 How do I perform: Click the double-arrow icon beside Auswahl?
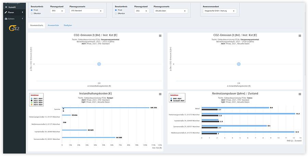[x=6, y=7]
